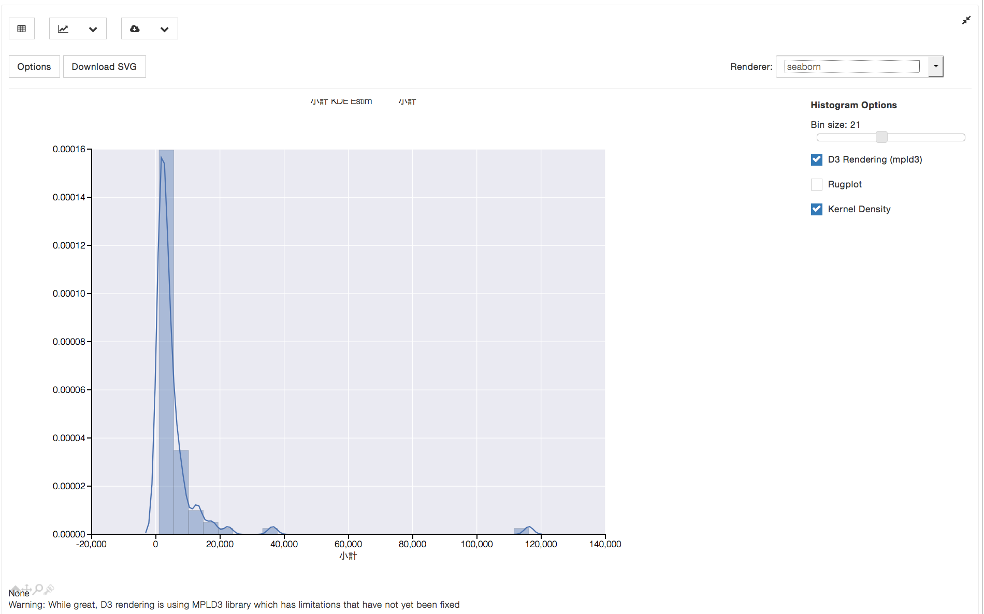Screen dimensions: 984x614
Task: Disable D3 Rendering (mpld3)
Action: click(x=816, y=159)
